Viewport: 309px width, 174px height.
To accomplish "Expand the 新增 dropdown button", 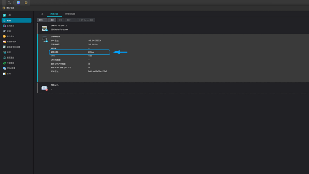I will (x=42, y=20).
